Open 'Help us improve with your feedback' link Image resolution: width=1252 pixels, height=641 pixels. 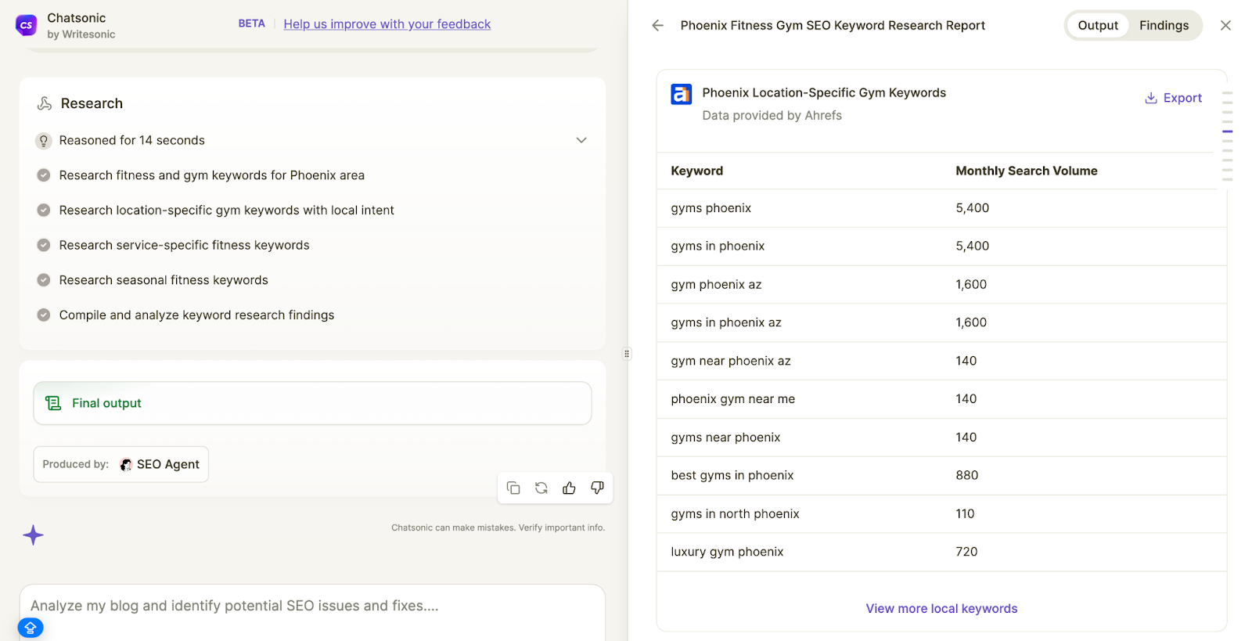coord(387,24)
